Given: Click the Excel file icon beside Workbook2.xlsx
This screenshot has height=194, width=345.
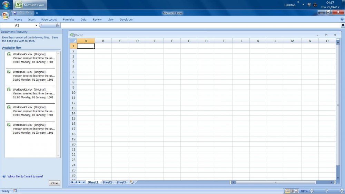Looking at the screenshot, I should click(x=9, y=90).
